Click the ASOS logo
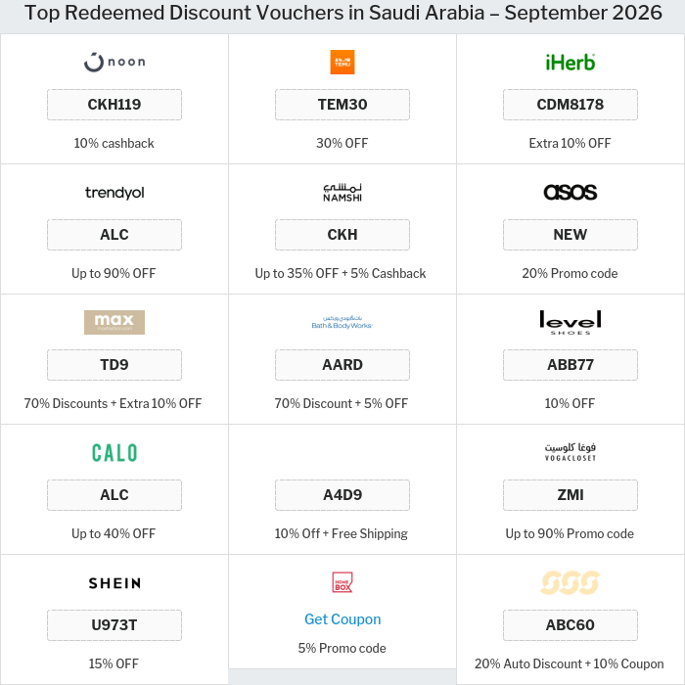The image size is (685, 685). point(571,192)
